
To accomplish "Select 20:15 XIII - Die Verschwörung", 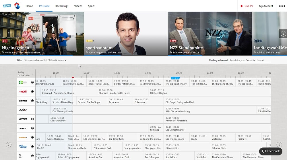I will point(210,110).
